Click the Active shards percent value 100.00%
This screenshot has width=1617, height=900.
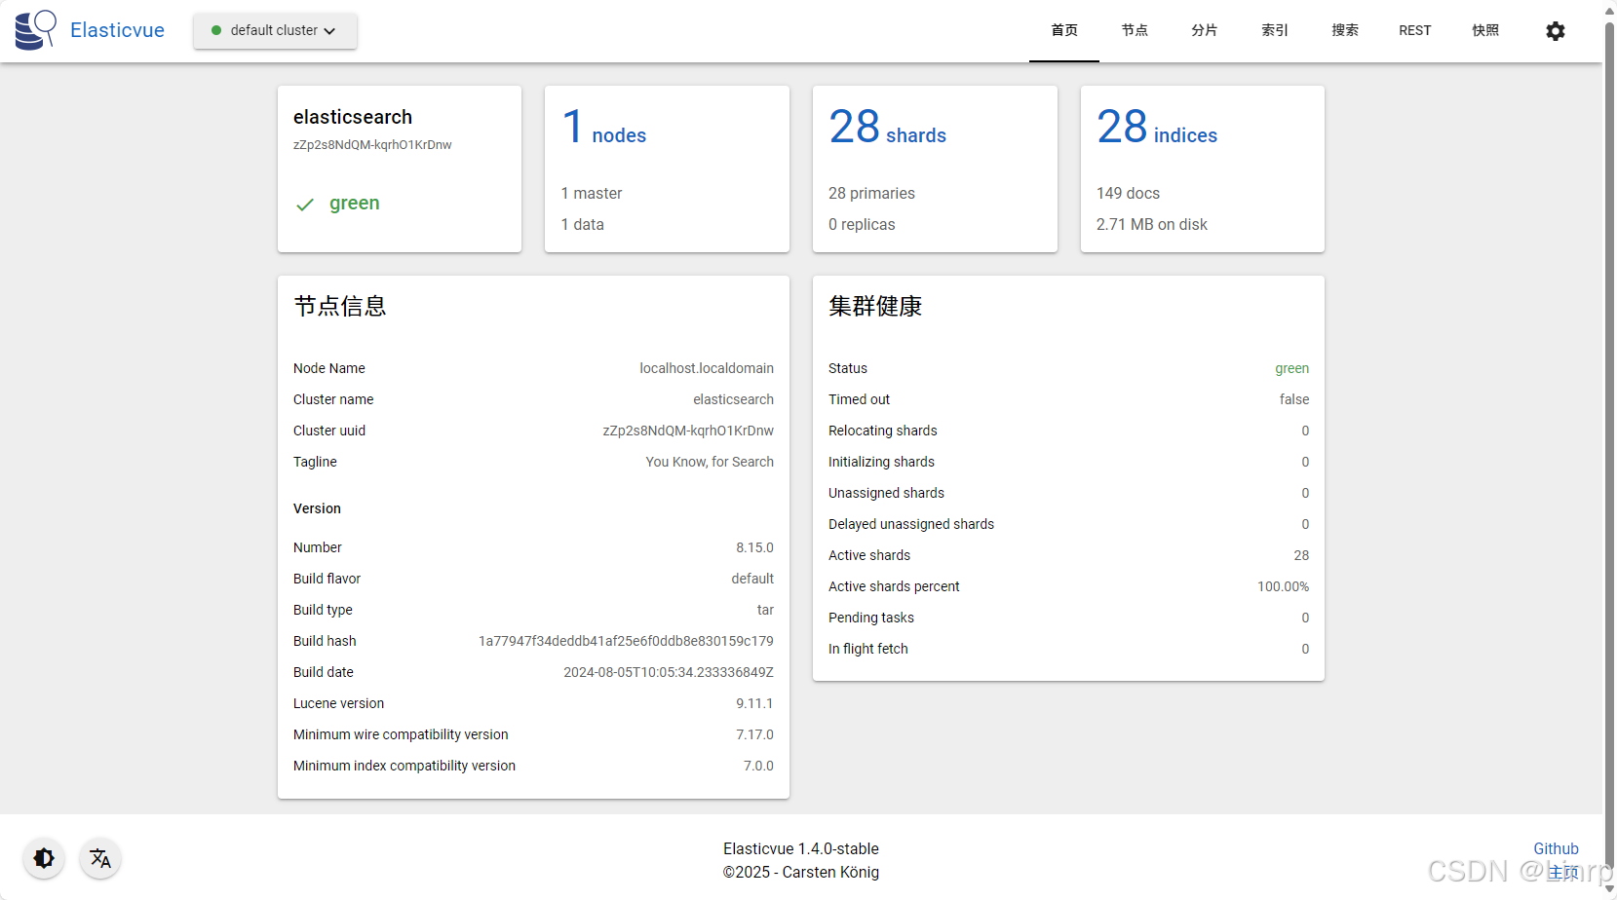pyautogui.click(x=1283, y=586)
